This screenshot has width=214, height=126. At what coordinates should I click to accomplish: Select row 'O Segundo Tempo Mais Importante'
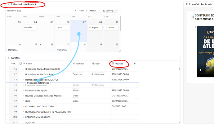tap(43, 69)
